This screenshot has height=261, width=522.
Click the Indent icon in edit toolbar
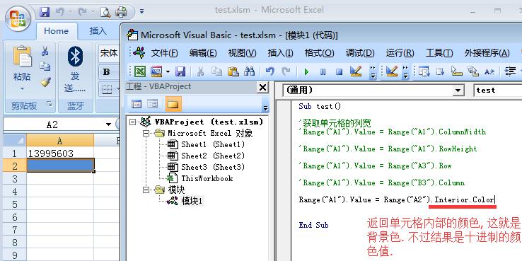510,71
